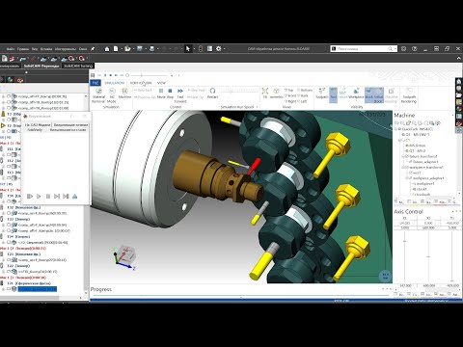Viewport: 463px width, 347px height.
Task: Select workpiece_adapter1 in the Machine tree
Action: 428,177
